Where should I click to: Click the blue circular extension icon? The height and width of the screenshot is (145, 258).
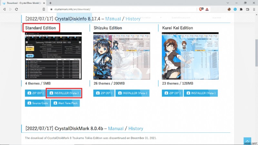pos(235,9)
